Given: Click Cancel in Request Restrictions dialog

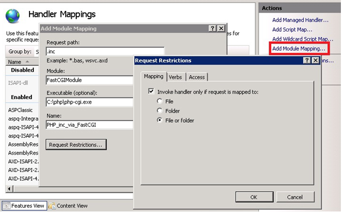Looking at the screenshot, I should [x=295, y=197].
